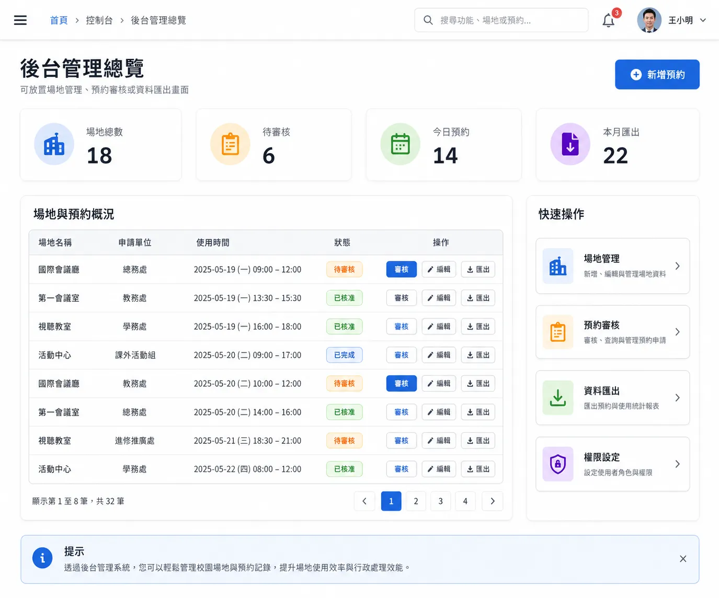Viewport: 719px width, 598px height.
Task: Select page 1 in pagination
Action: pyautogui.click(x=391, y=501)
